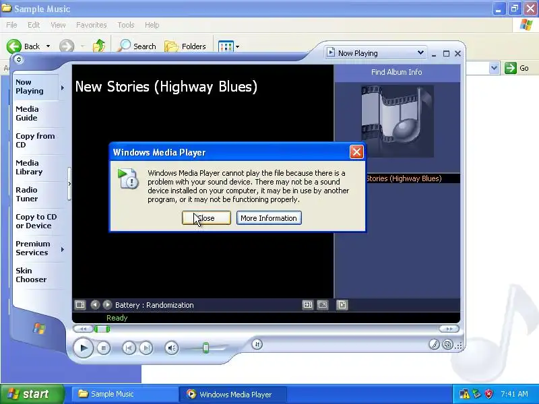This screenshot has height=404, width=539.
Task: Open Media Guide in sidebar
Action: point(27,113)
